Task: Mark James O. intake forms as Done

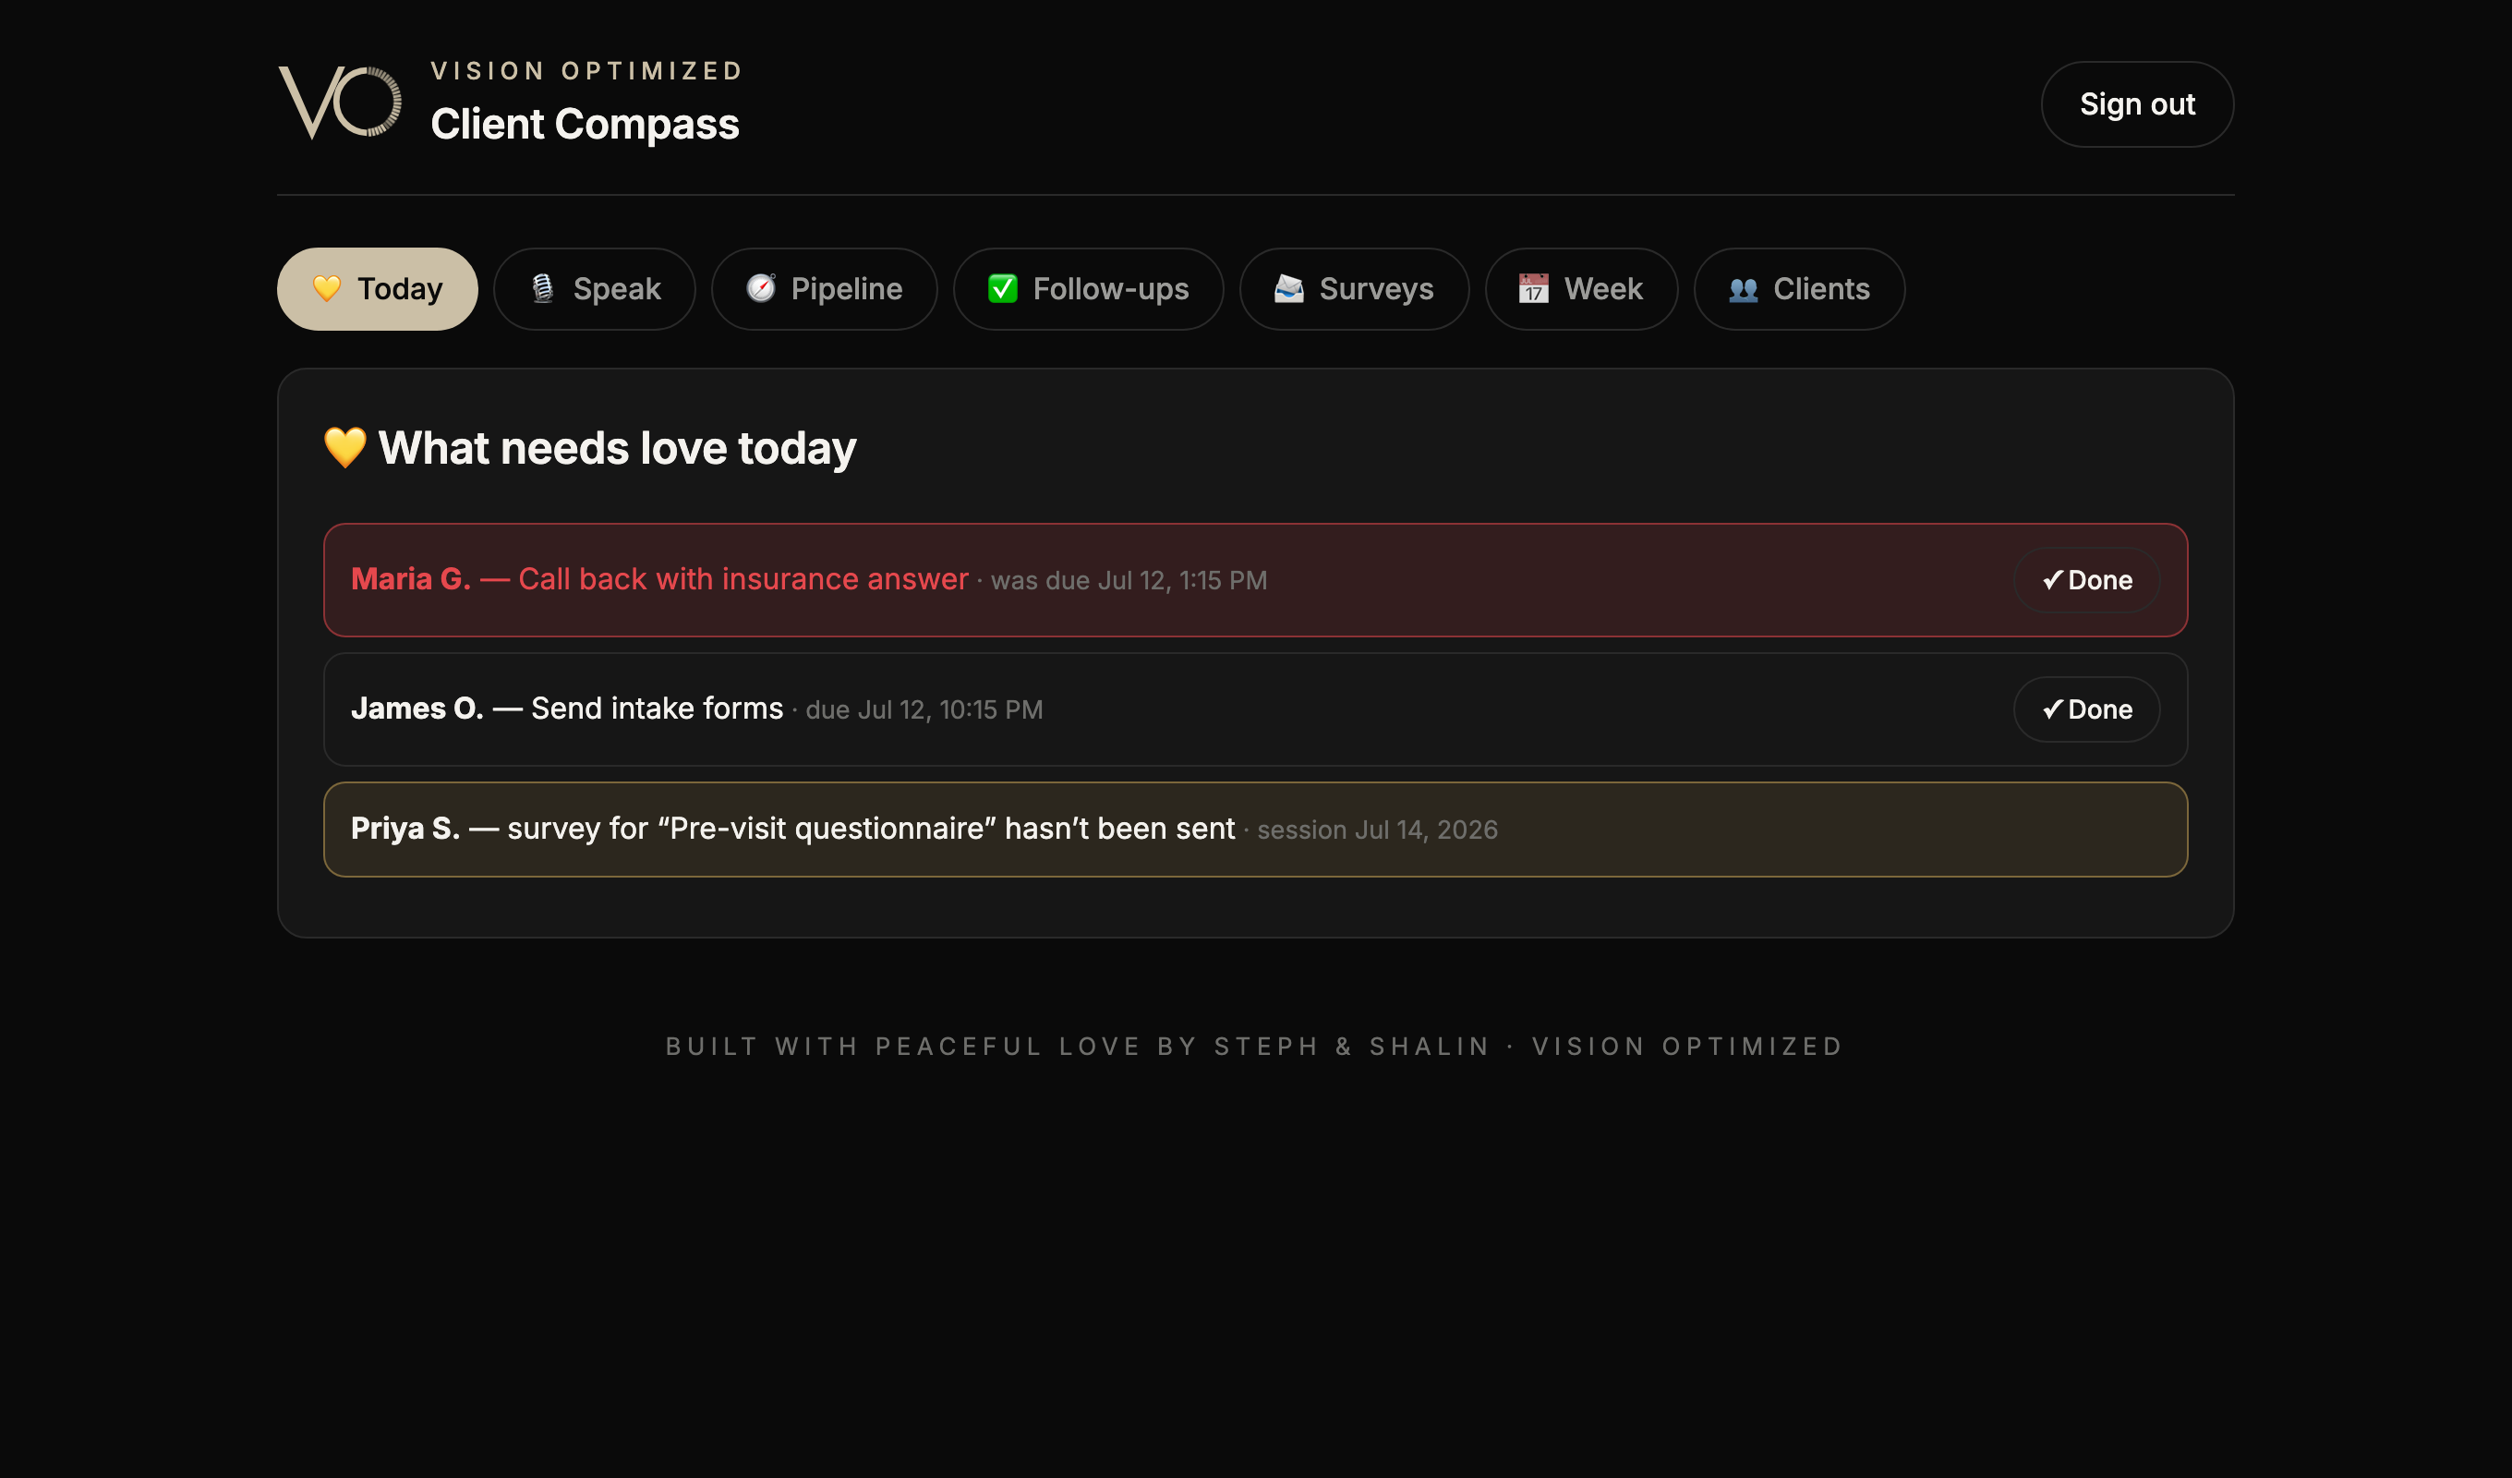Action: point(2086,710)
